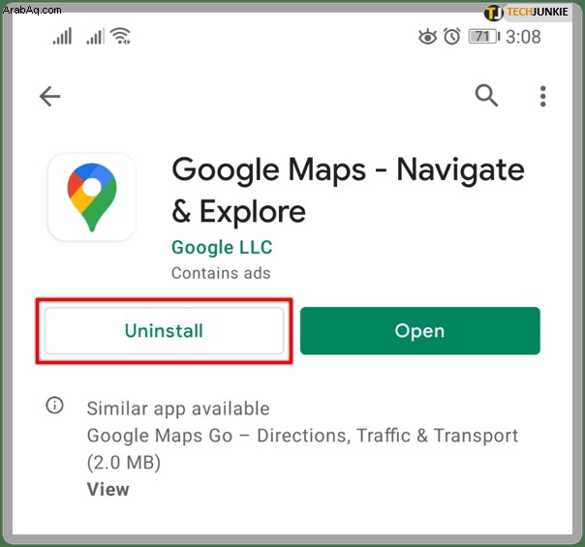Uninstall the Google Maps app

pos(164,331)
